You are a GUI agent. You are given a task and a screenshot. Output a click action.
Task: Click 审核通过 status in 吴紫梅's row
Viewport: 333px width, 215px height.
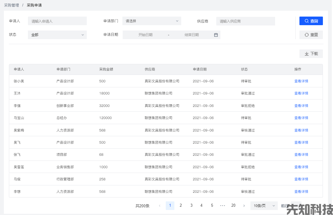click(x=248, y=130)
